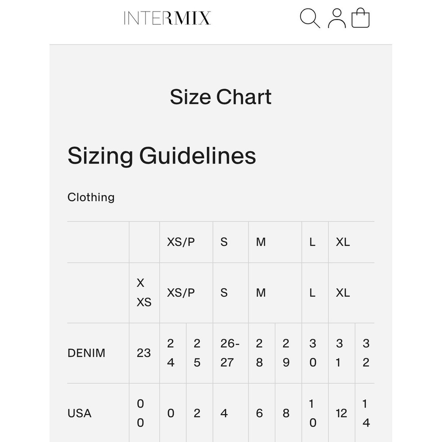Click the XL header cell in top row
This screenshot has height=442, width=442.
point(351,242)
